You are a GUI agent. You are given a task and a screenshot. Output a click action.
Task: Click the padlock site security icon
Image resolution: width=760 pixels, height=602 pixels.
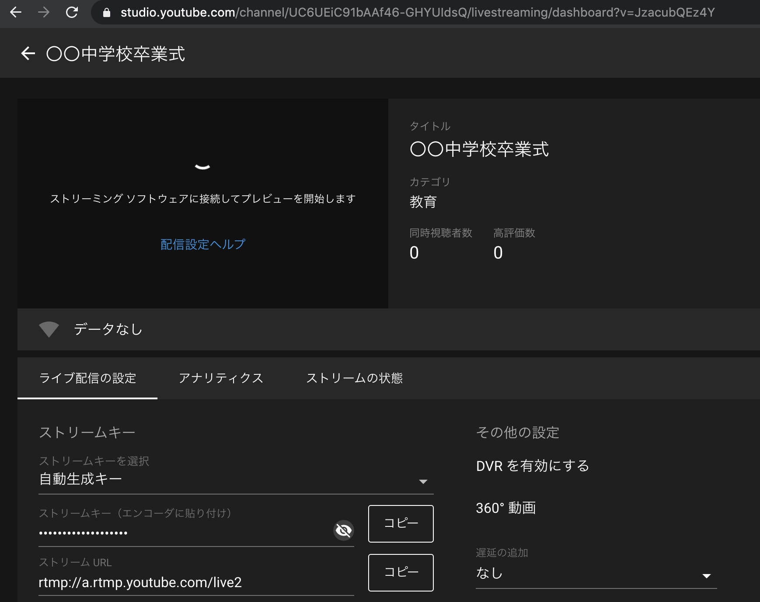pyautogui.click(x=106, y=13)
